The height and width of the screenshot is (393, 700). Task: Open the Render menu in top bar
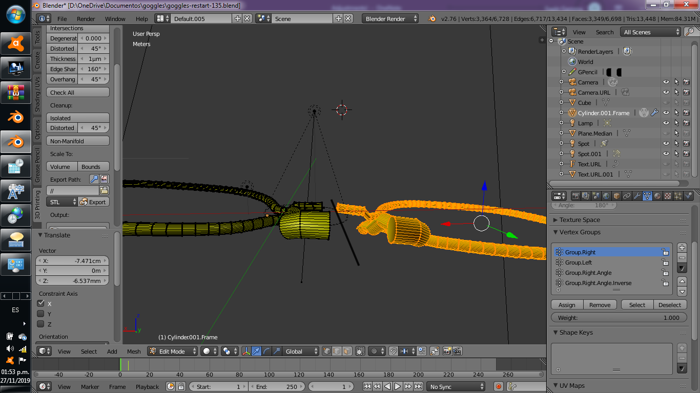(x=86, y=19)
